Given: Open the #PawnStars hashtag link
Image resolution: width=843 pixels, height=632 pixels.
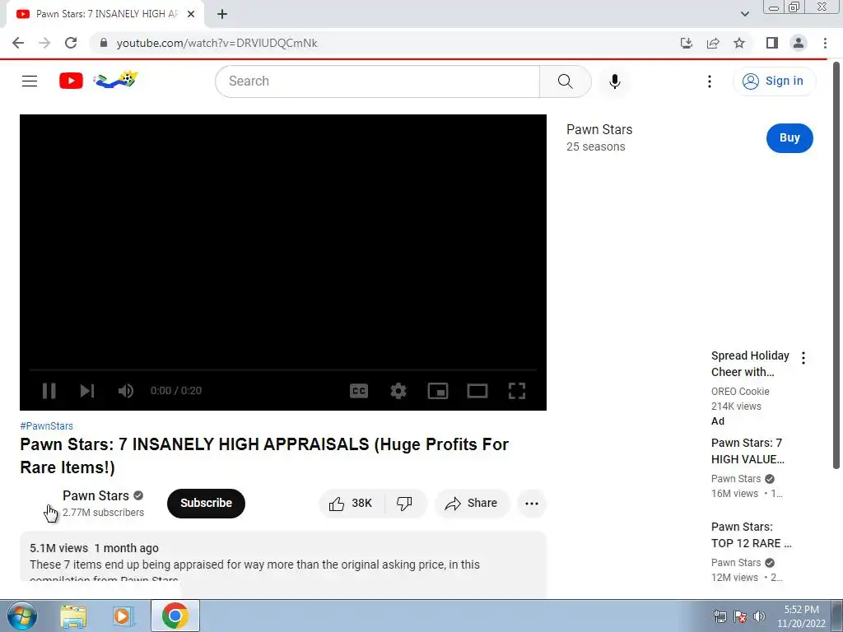Looking at the screenshot, I should point(47,426).
